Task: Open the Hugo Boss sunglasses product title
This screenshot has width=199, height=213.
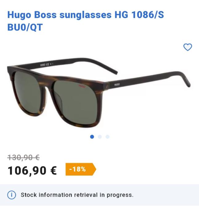Action: tap(86, 21)
